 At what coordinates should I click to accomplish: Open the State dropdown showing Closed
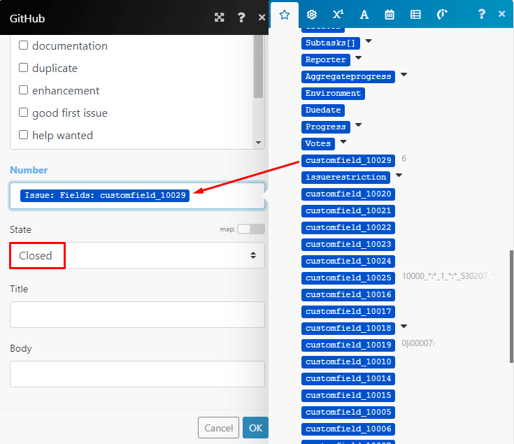click(137, 255)
